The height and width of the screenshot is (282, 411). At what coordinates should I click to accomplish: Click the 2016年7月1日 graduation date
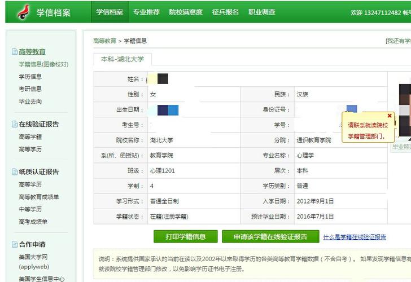[315, 217]
